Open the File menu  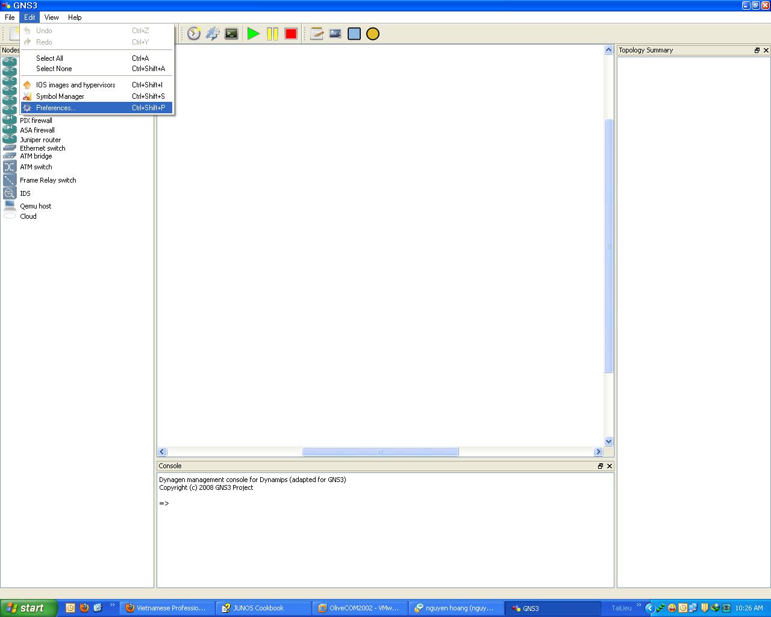[10, 17]
